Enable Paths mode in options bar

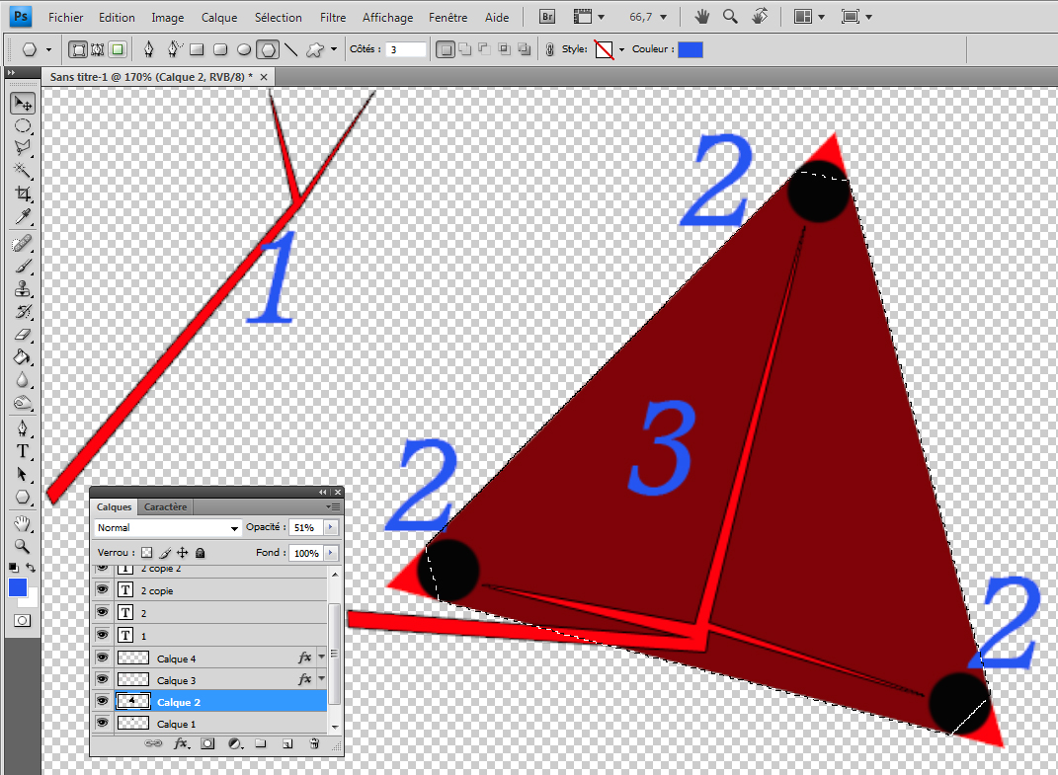point(98,49)
